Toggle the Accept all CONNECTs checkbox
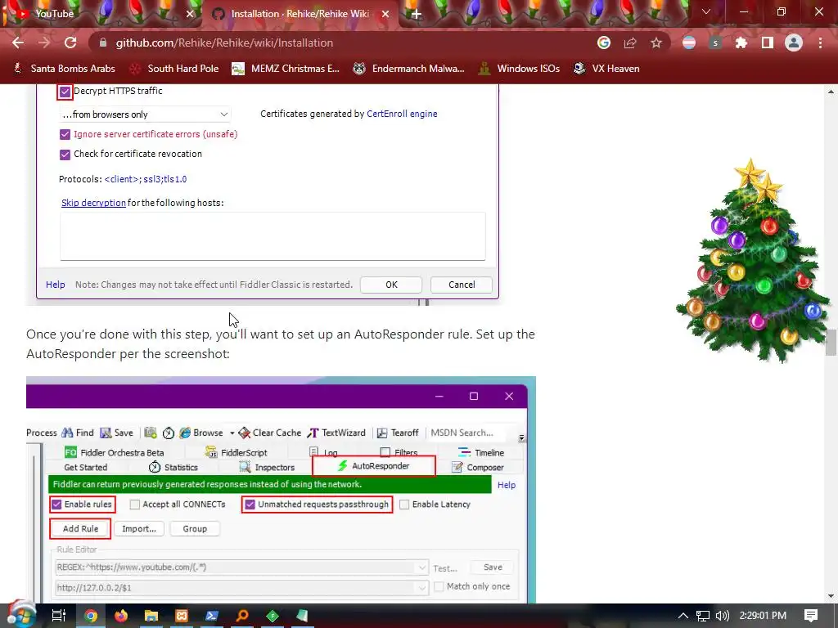Screen dimensions: 838x628 pos(135,504)
